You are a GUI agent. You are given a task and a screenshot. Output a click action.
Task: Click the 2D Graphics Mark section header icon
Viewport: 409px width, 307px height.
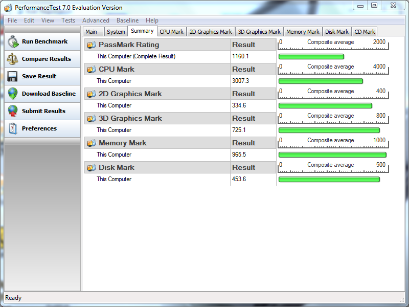point(92,94)
